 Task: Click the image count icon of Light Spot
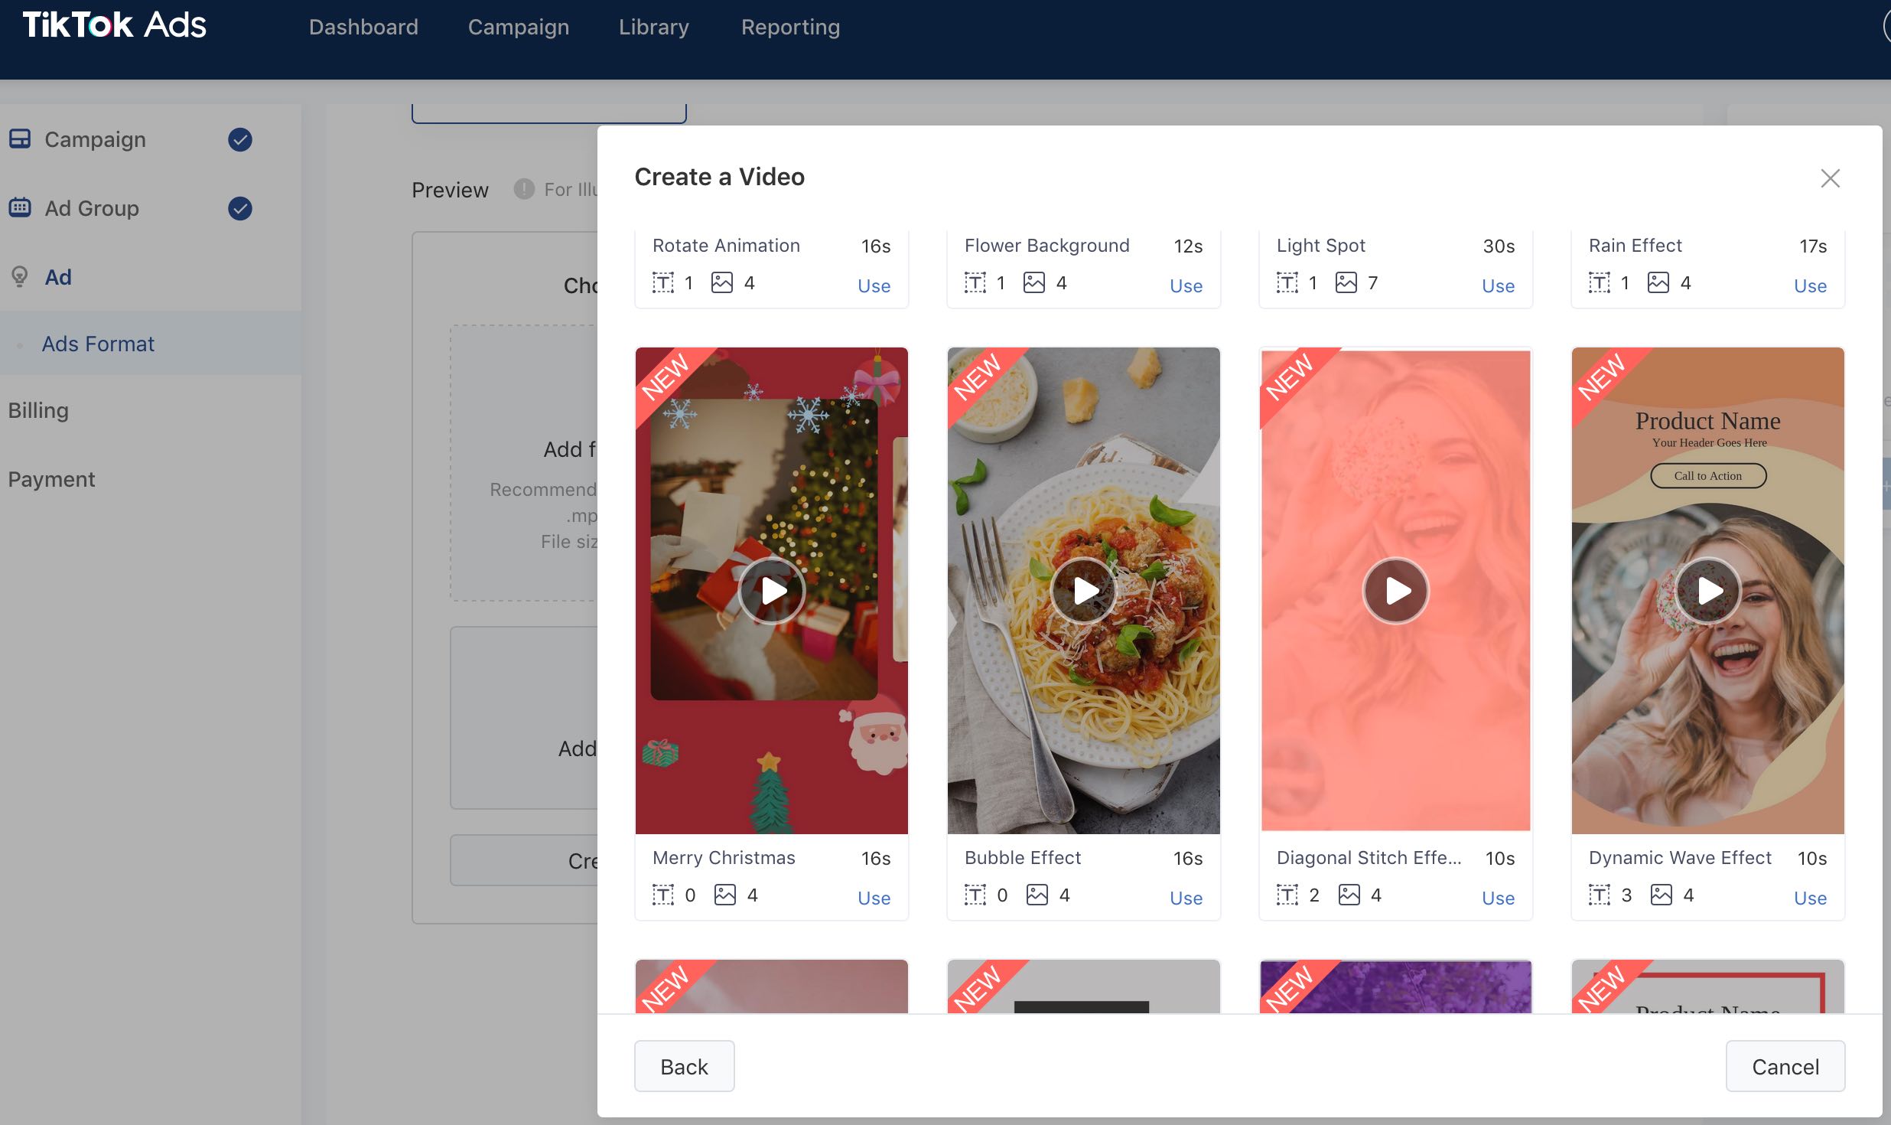tap(1346, 283)
